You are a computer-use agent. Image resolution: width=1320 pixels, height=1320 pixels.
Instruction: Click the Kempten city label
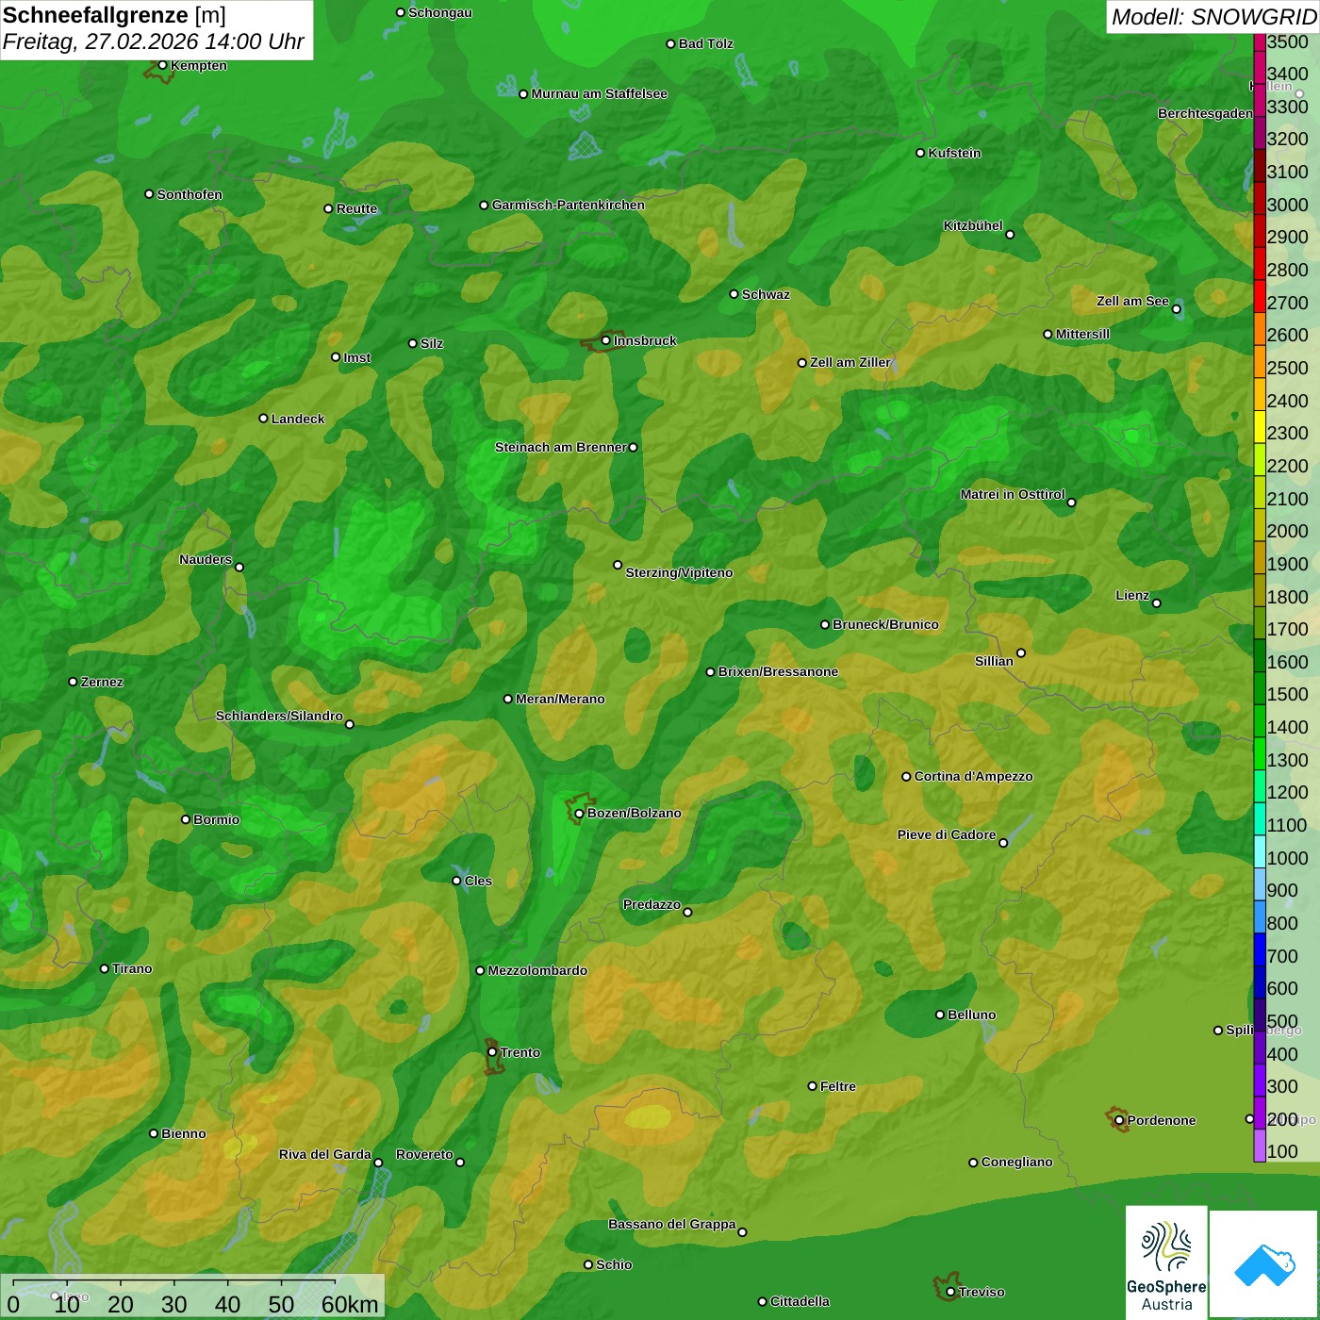(x=198, y=65)
